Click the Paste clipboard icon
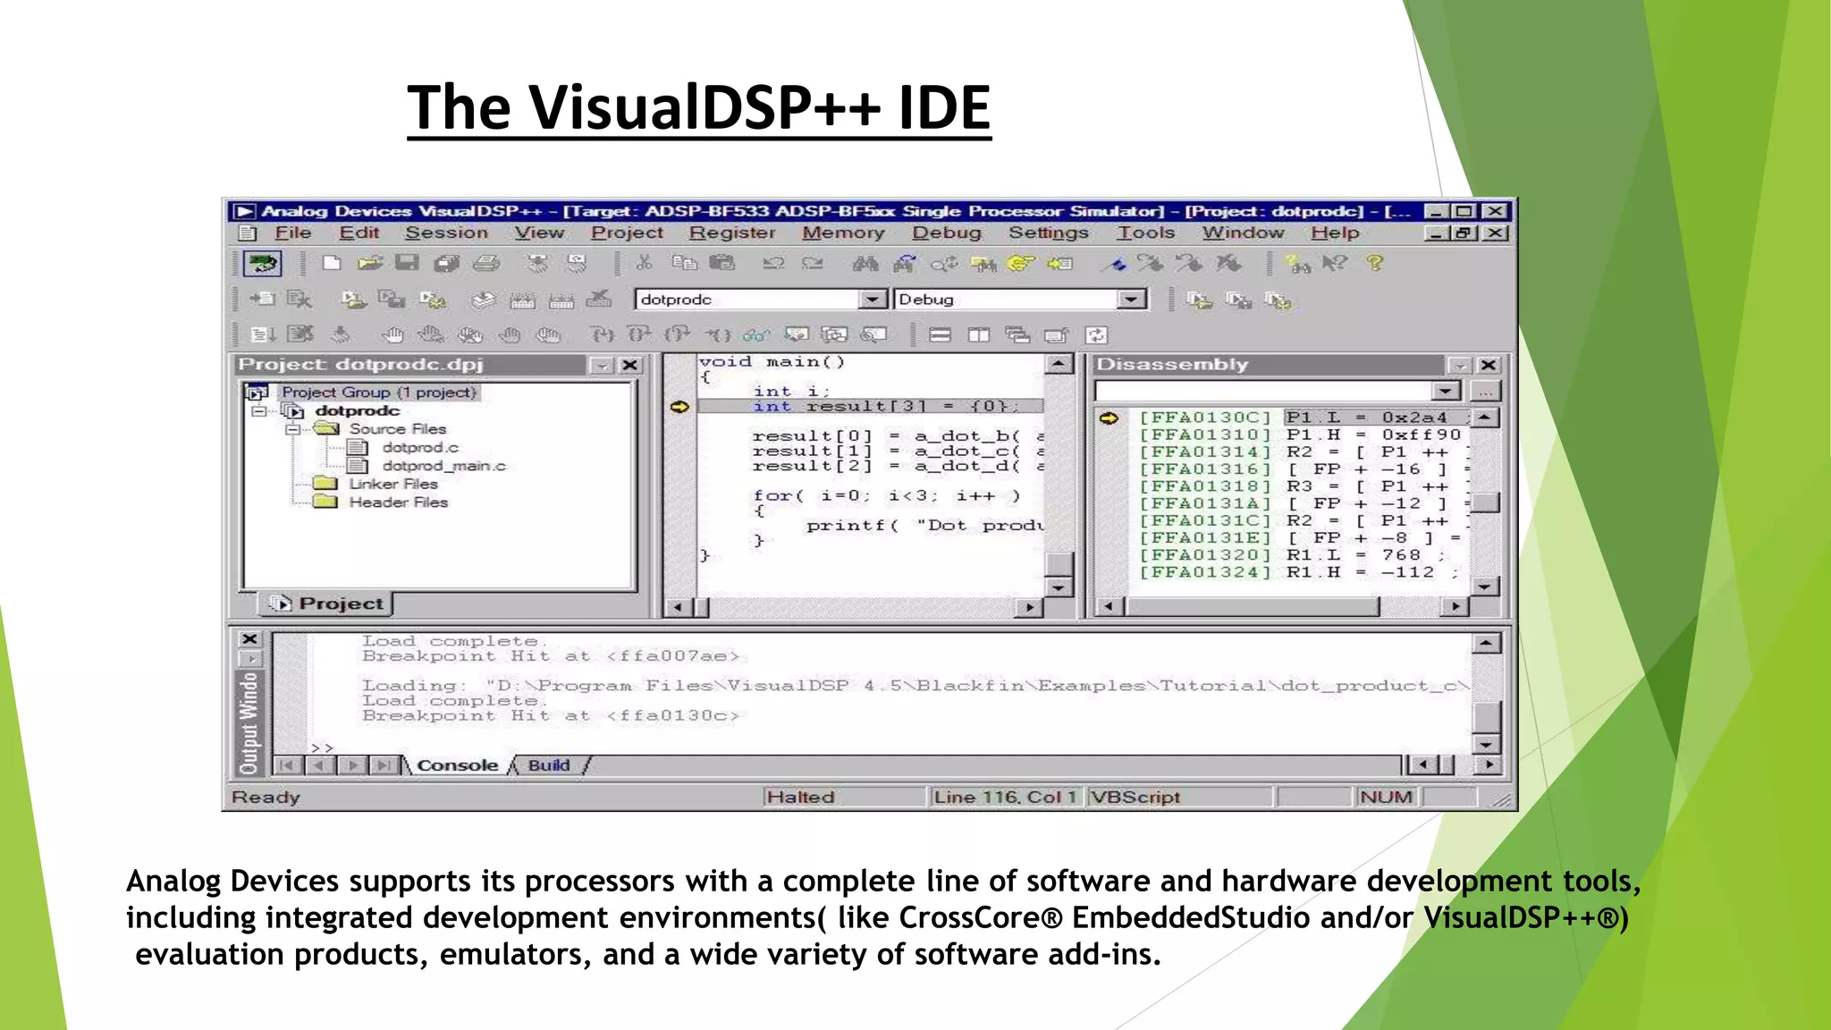Image resolution: width=1831 pixels, height=1030 pixels. 721,263
